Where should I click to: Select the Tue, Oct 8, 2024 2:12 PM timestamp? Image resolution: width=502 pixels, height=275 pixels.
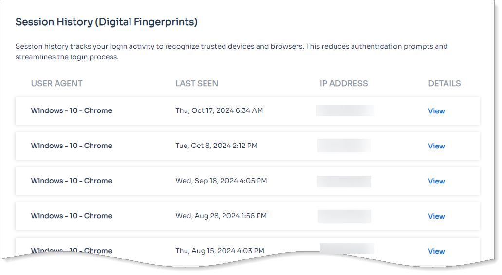[x=216, y=146]
